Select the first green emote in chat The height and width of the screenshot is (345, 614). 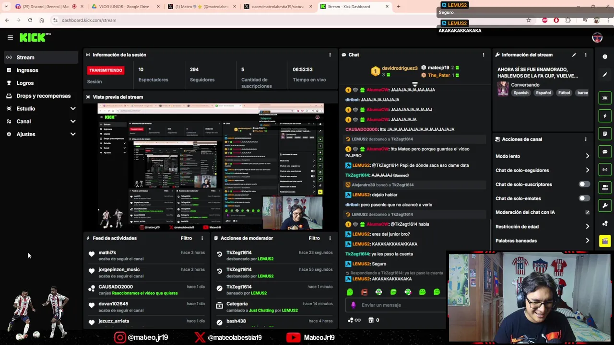pos(350,292)
